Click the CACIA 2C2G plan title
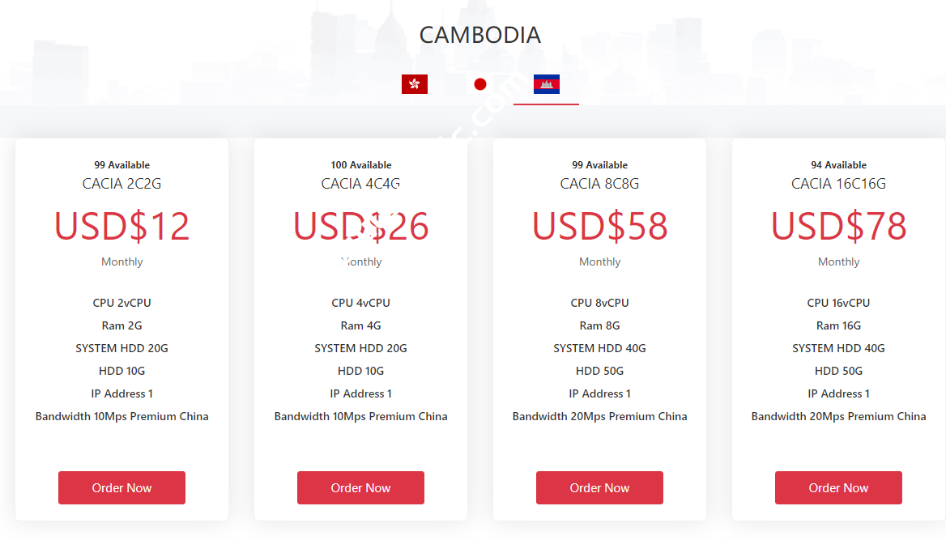This screenshot has width=946, height=540. pyautogui.click(x=121, y=184)
